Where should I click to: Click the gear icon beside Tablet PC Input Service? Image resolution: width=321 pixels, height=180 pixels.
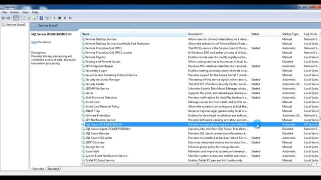pos(83,160)
